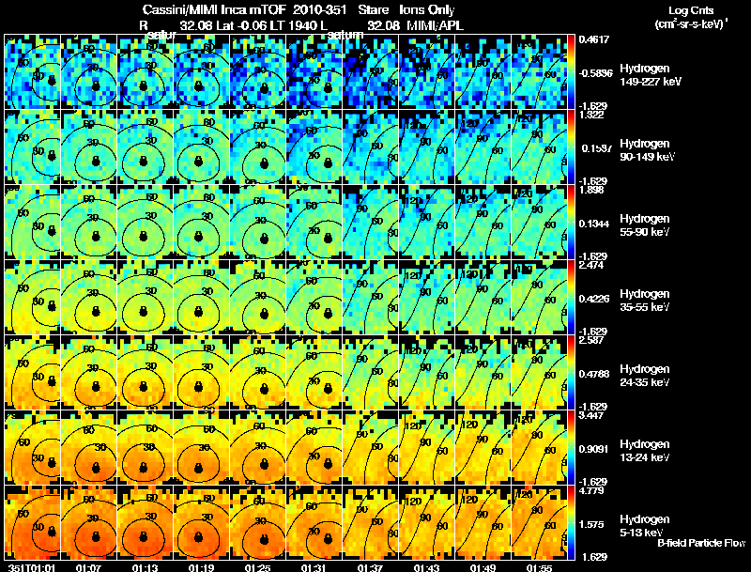
Task: Click the 'Stare' mode label in the title
Action: 373,9
